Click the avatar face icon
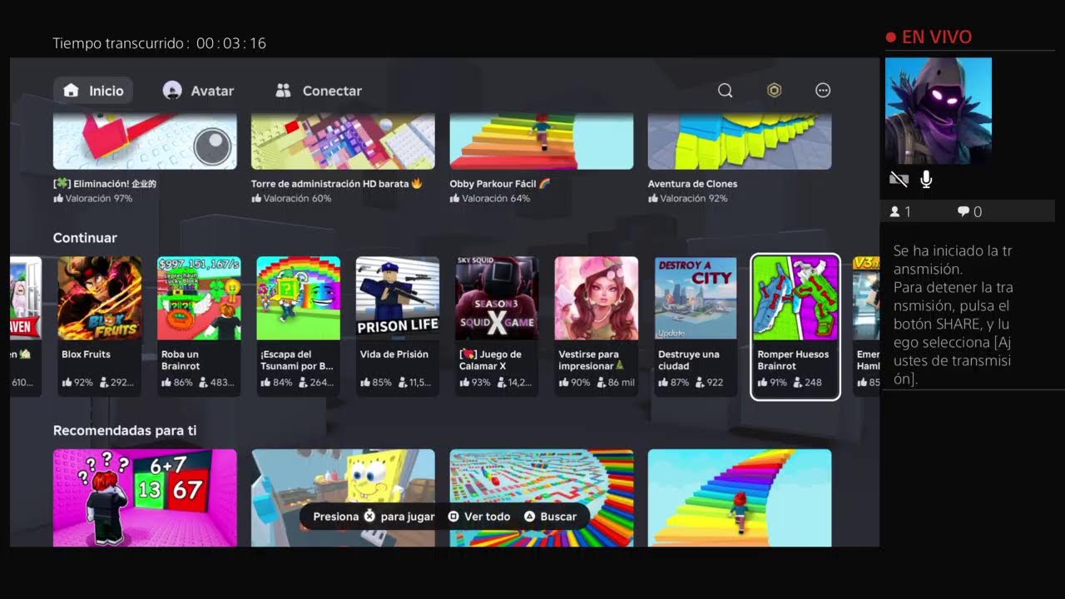Image resolution: width=1065 pixels, height=599 pixels. coord(172,91)
